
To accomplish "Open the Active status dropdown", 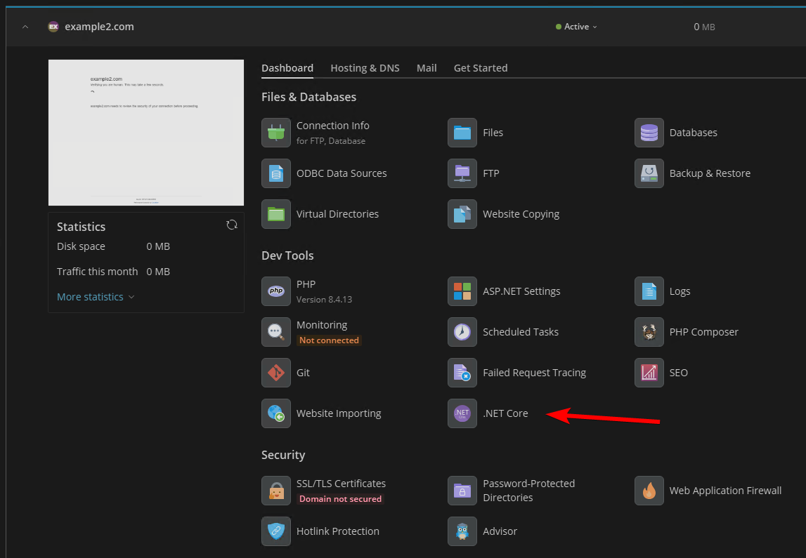I will 577,27.
